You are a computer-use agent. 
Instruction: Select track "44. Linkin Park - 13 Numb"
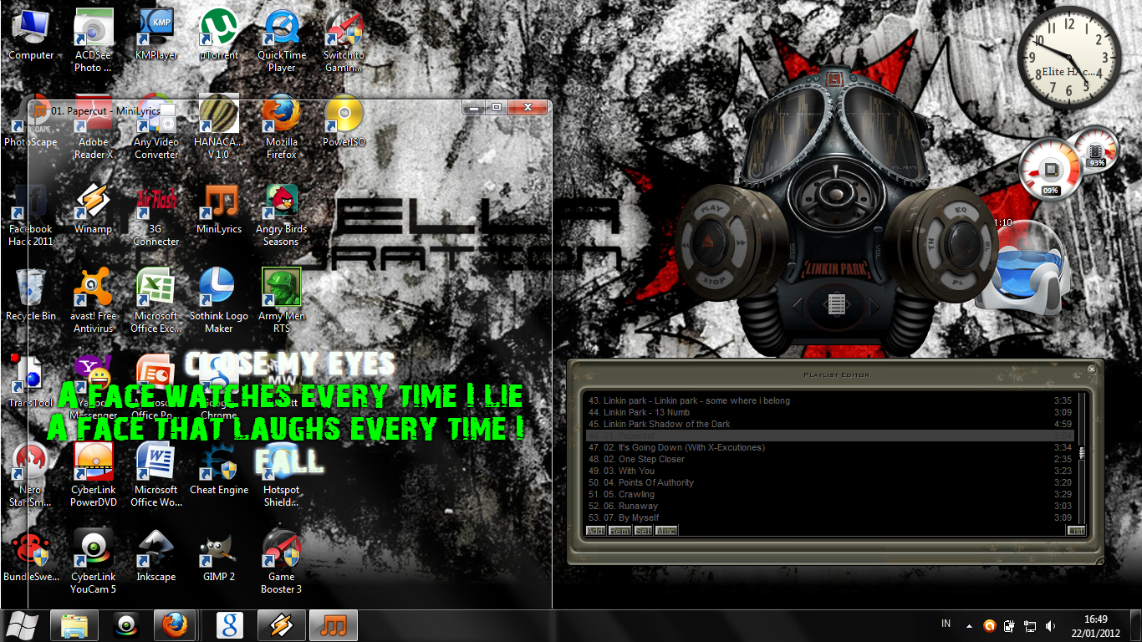pos(830,412)
